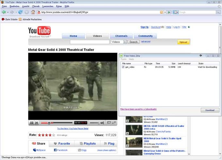
Task: Click the RSS feed icon in address bar
Action: [x=161, y=12]
